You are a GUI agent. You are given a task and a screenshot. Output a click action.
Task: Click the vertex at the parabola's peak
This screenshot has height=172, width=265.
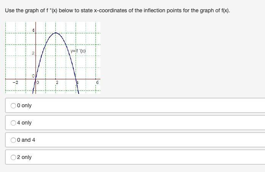pyautogui.click(x=56, y=33)
